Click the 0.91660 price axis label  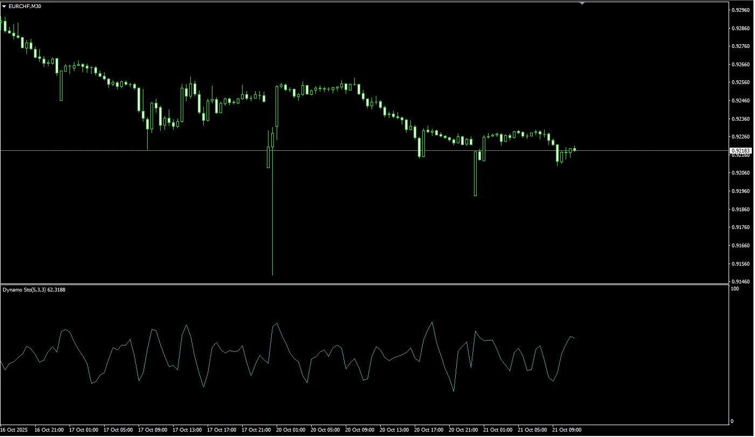[x=740, y=246]
